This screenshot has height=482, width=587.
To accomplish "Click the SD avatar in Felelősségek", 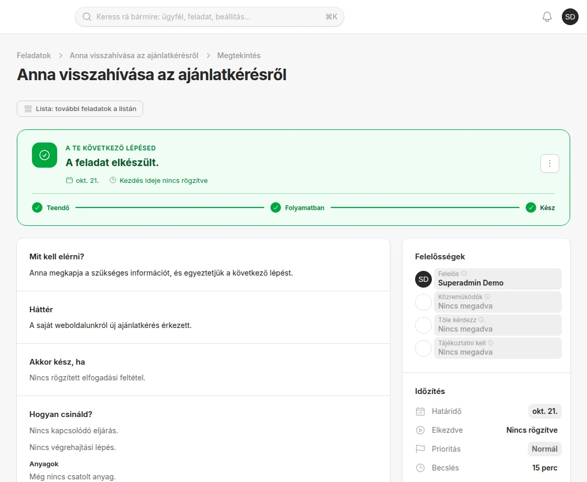I will [423, 279].
